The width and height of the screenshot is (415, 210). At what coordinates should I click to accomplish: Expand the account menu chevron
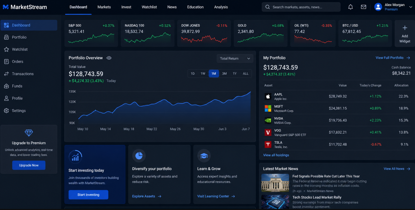click(x=411, y=7)
